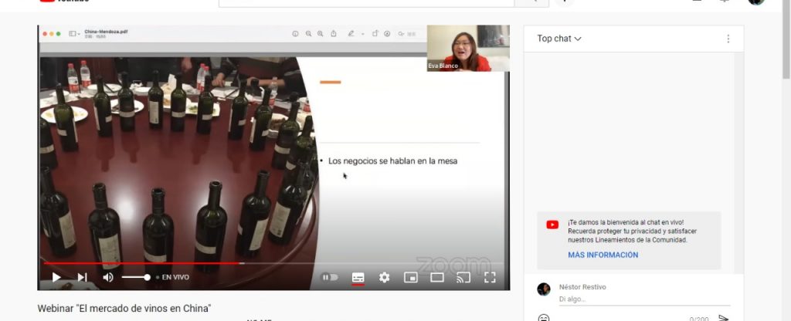
Task: Send chat message arrow
Action: pyautogui.click(x=723, y=318)
